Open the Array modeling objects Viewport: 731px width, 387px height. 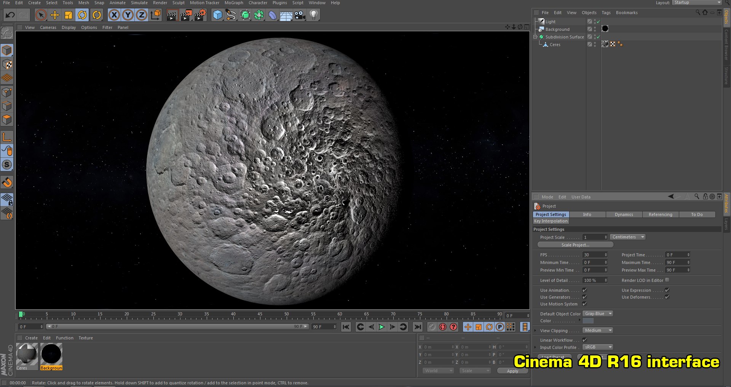coord(259,15)
